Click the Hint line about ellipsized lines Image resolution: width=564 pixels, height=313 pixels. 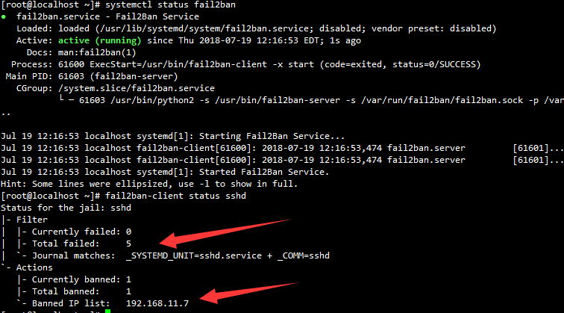coord(149,184)
